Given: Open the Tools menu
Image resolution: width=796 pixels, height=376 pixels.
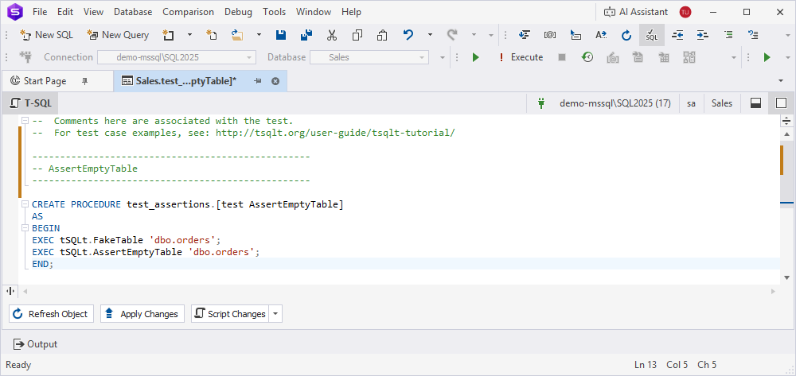Looking at the screenshot, I should pos(275,12).
